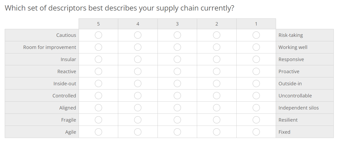Rate Agile versus Fixed as 3
338x144 pixels.
click(177, 132)
